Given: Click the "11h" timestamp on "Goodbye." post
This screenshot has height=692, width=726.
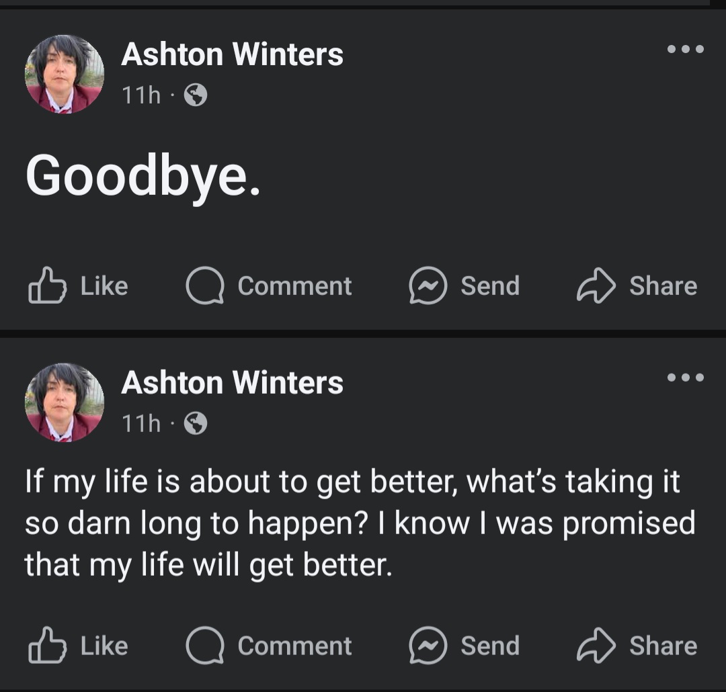Looking at the screenshot, I should click(x=141, y=96).
